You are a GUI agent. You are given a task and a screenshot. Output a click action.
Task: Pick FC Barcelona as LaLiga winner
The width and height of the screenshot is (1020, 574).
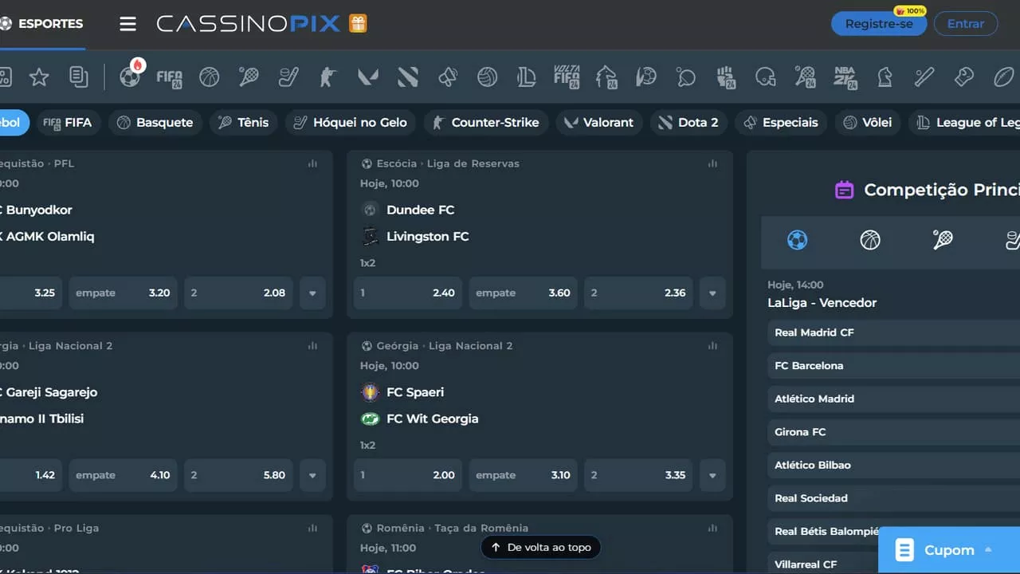(x=893, y=366)
